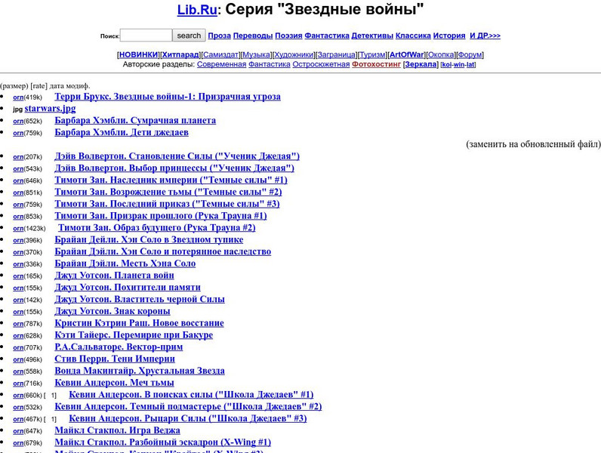This screenshot has width=601, height=453.
Task: Switch encoding to lat
Action: coord(470,65)
